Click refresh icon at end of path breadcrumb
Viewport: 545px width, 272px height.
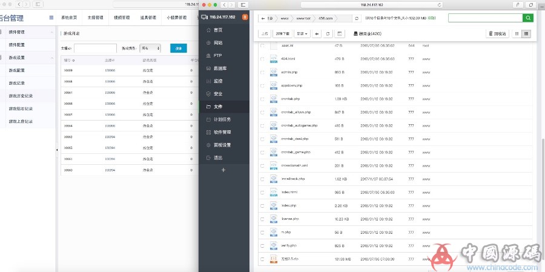357,18
